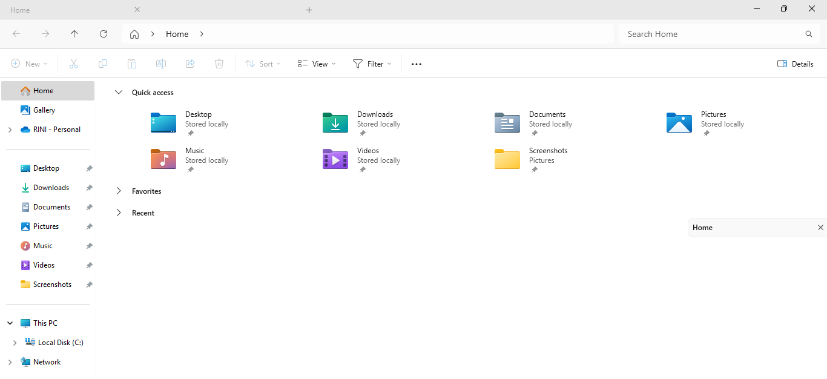This screenshot has height=379, width=827.
Task: Open the Videos folder icon
Action: coord(335,159)
